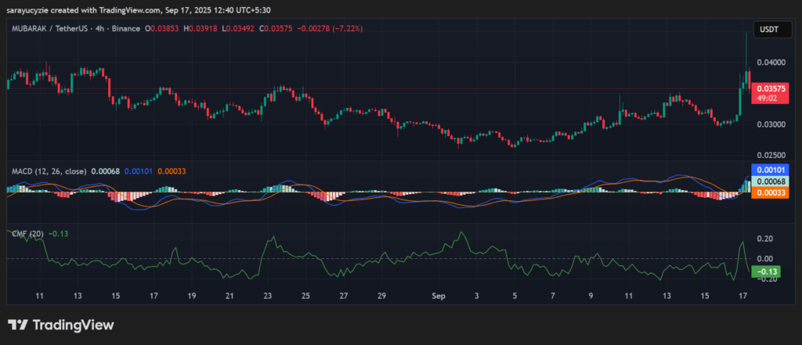This screenshot has height=345, width=802.
Task: Click the date label 11 on time axis
Action: (x=39, y=296)
